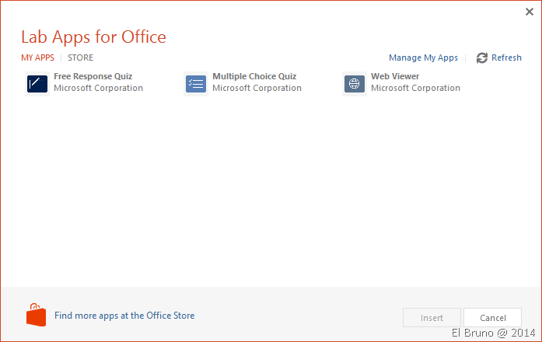The image size is (542, 342).
Task: Open the Manage My Apps link
Action: [x=423, y=58]
